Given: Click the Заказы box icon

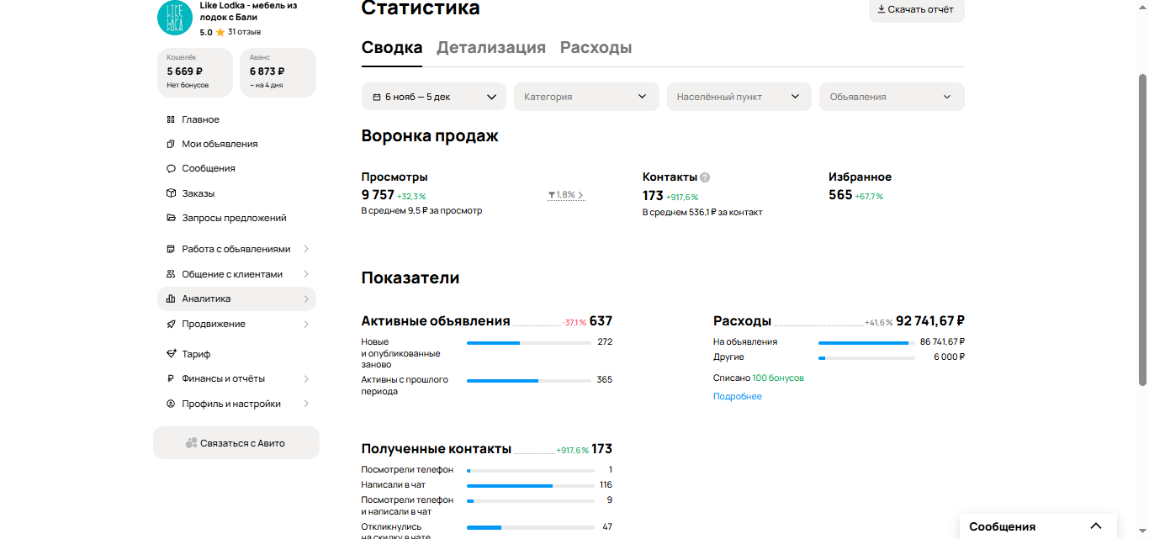Looking at the screenshot, I should pos(171,193).
